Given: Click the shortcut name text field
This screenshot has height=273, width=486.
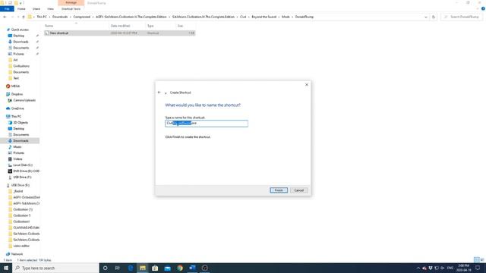Looking at the screenshot, I should click(x=207, y=123).
